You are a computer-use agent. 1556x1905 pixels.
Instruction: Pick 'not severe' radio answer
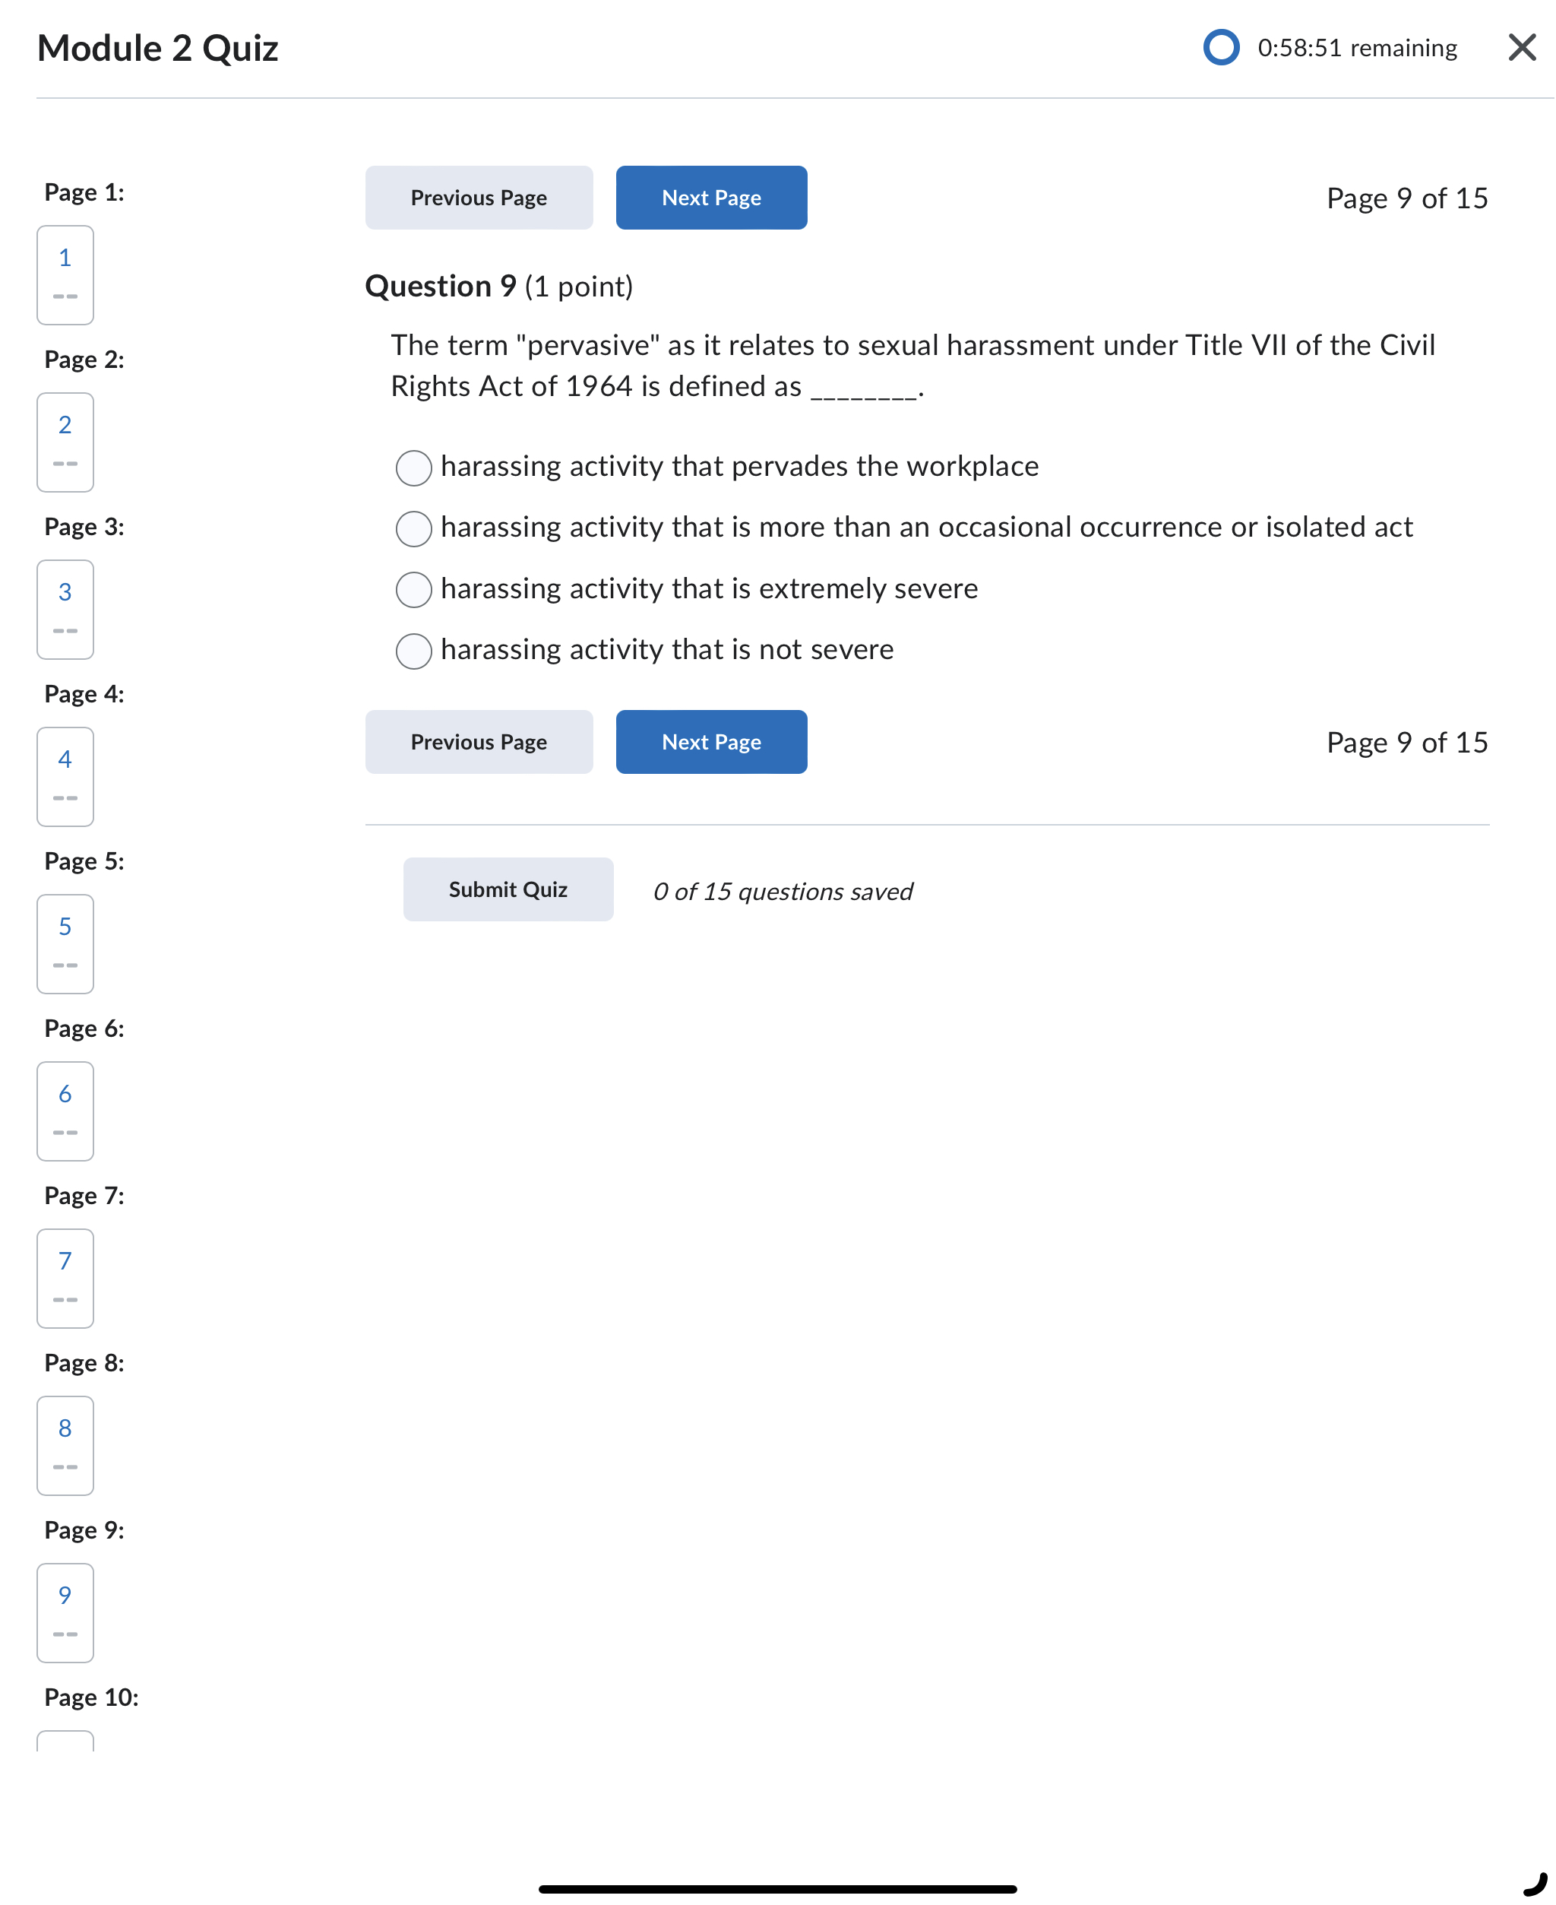click(x=413, y=650)
